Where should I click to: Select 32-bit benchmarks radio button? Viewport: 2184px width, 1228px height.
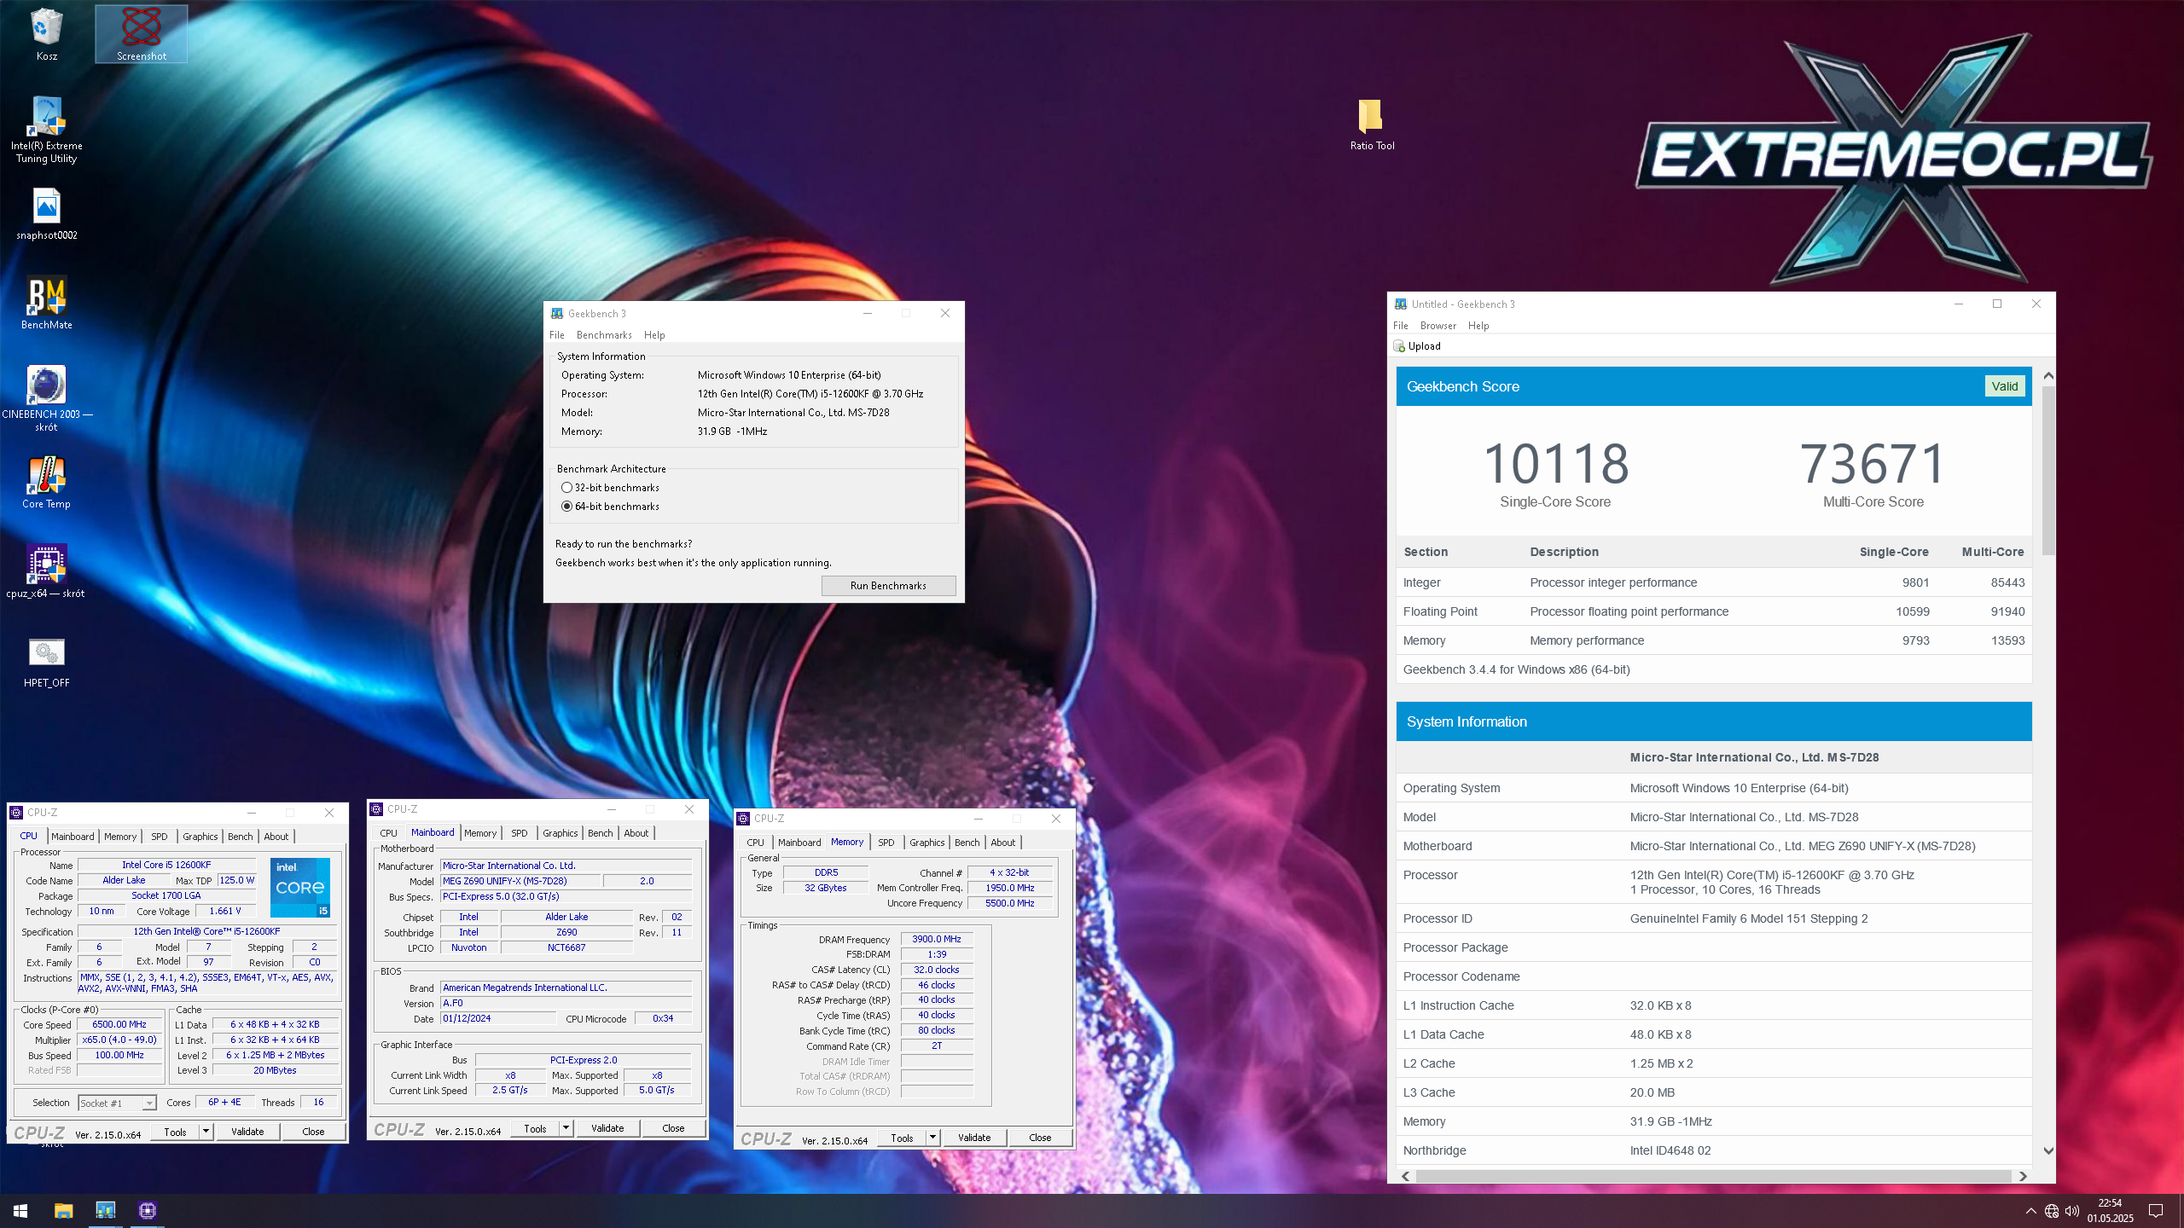pyautogui.click(x=566, y=488)
